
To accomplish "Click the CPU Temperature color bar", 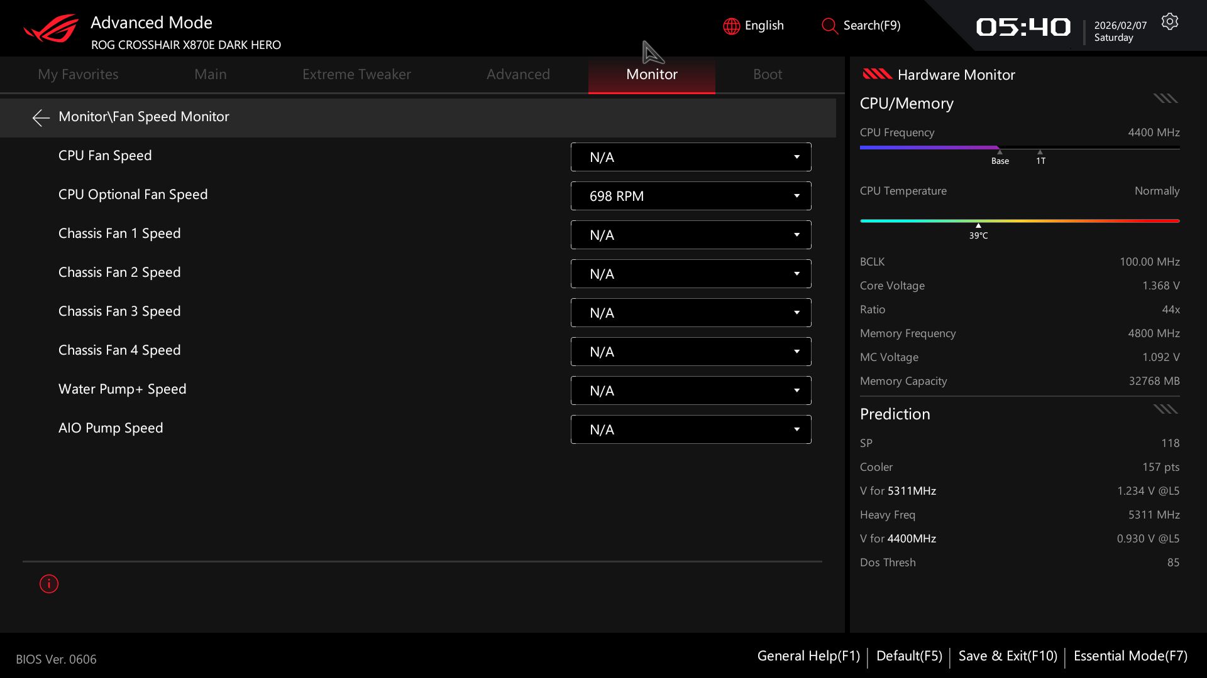I will (1019, 221).
